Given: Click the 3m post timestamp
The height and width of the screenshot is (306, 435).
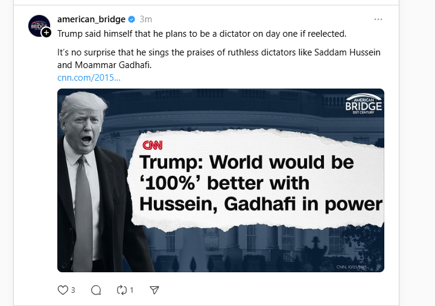Looking at the screenshot, I should (x=145, y=19).
